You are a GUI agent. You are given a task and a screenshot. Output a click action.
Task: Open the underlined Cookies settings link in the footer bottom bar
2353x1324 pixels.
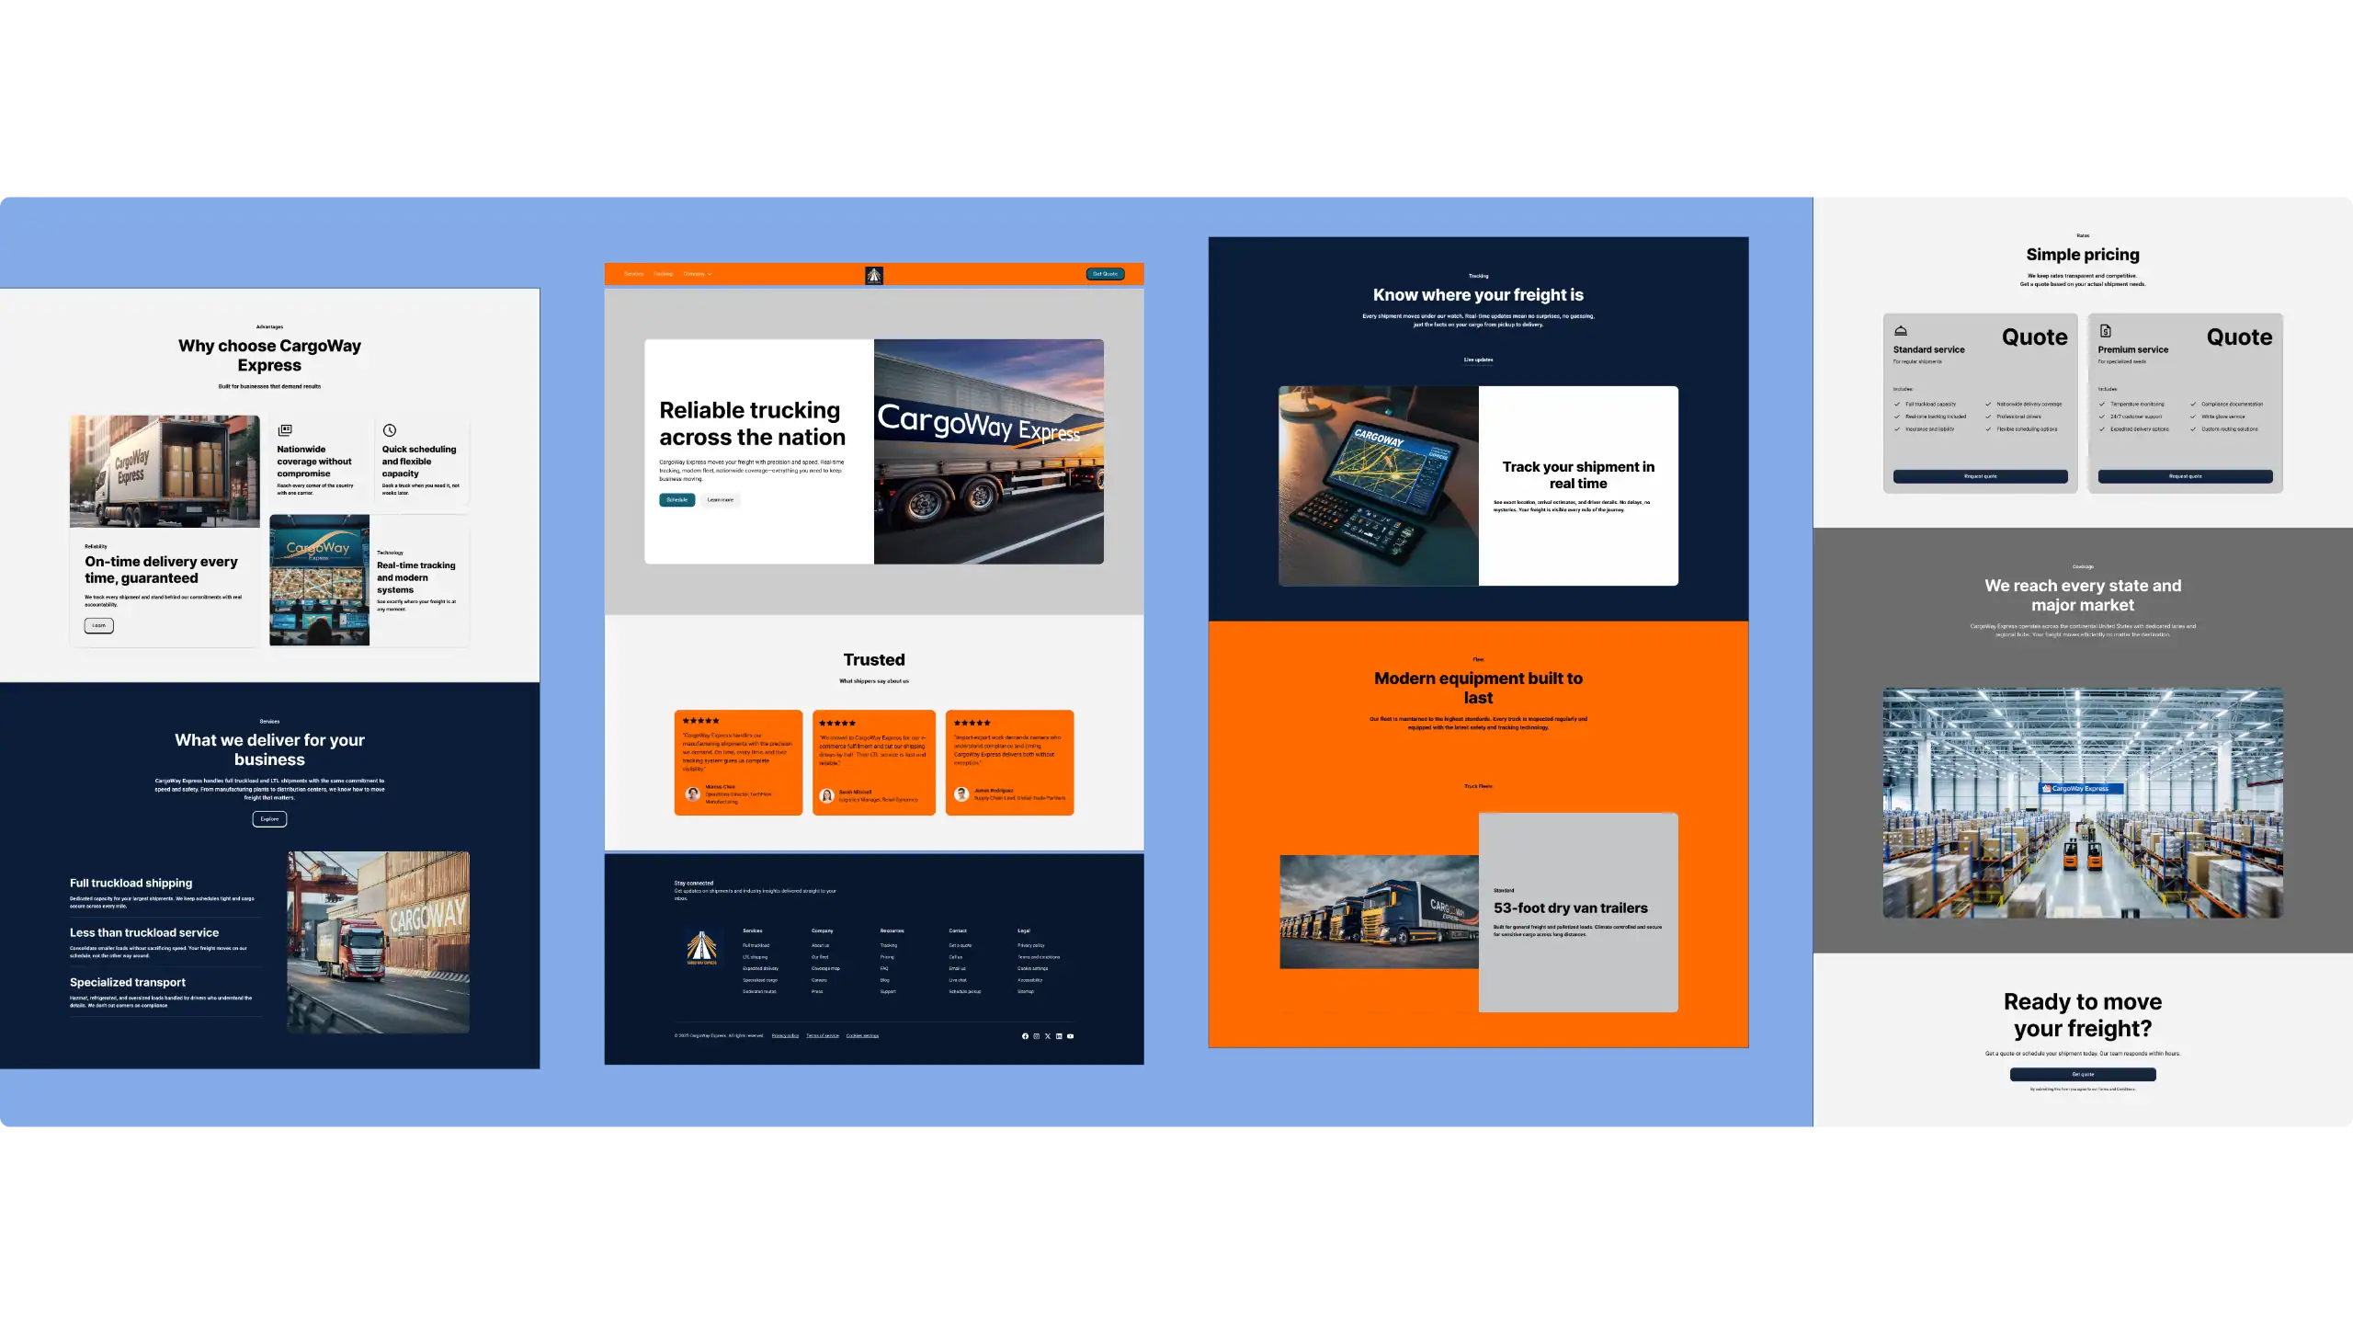862,1036
